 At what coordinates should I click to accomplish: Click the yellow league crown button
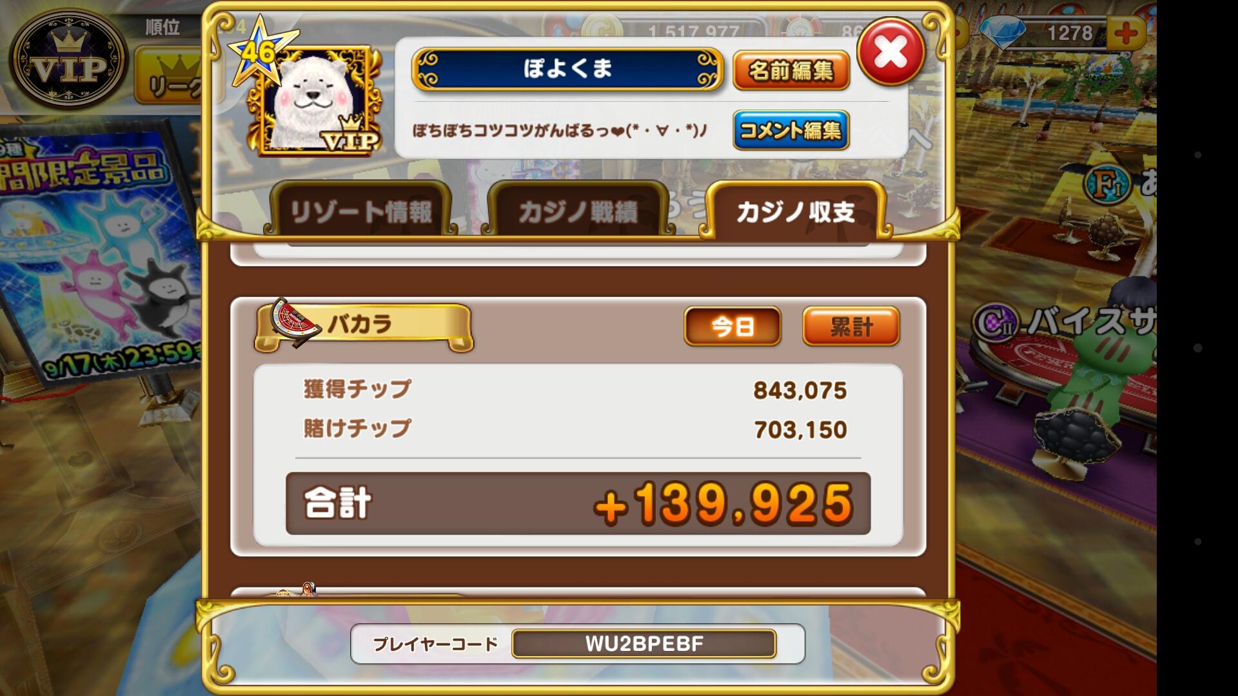[169, 79]
